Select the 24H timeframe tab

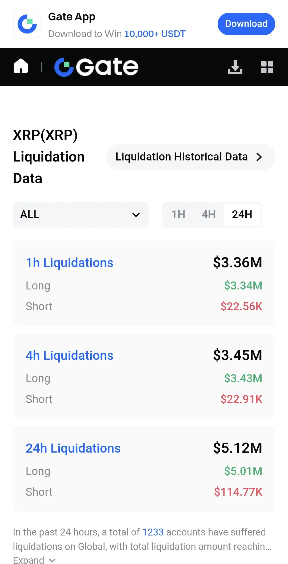[x=242, y=215]
